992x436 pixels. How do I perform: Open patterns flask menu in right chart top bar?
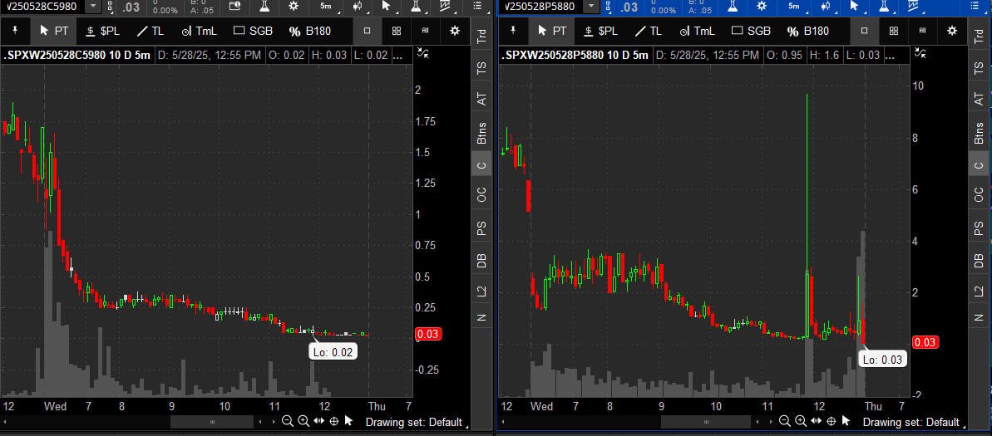pyautogui.click(x=885, y=6)
